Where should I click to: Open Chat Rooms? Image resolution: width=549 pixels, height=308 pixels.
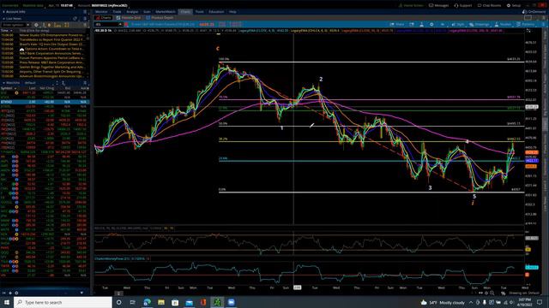[489, 6]
